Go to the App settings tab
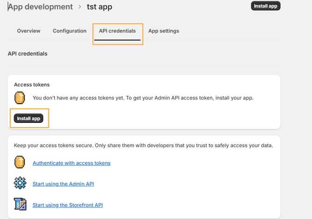 coord(163,31)
